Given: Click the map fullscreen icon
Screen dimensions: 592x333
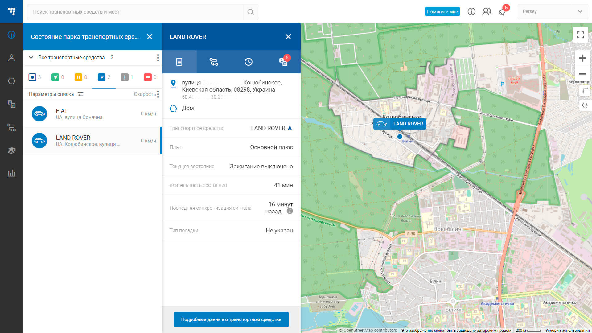Looking at the screenshot, I should pos(581,35).
